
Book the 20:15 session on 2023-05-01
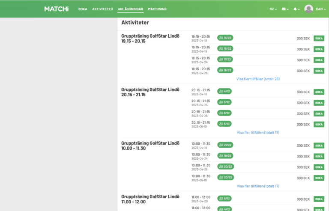click(319, 124)
